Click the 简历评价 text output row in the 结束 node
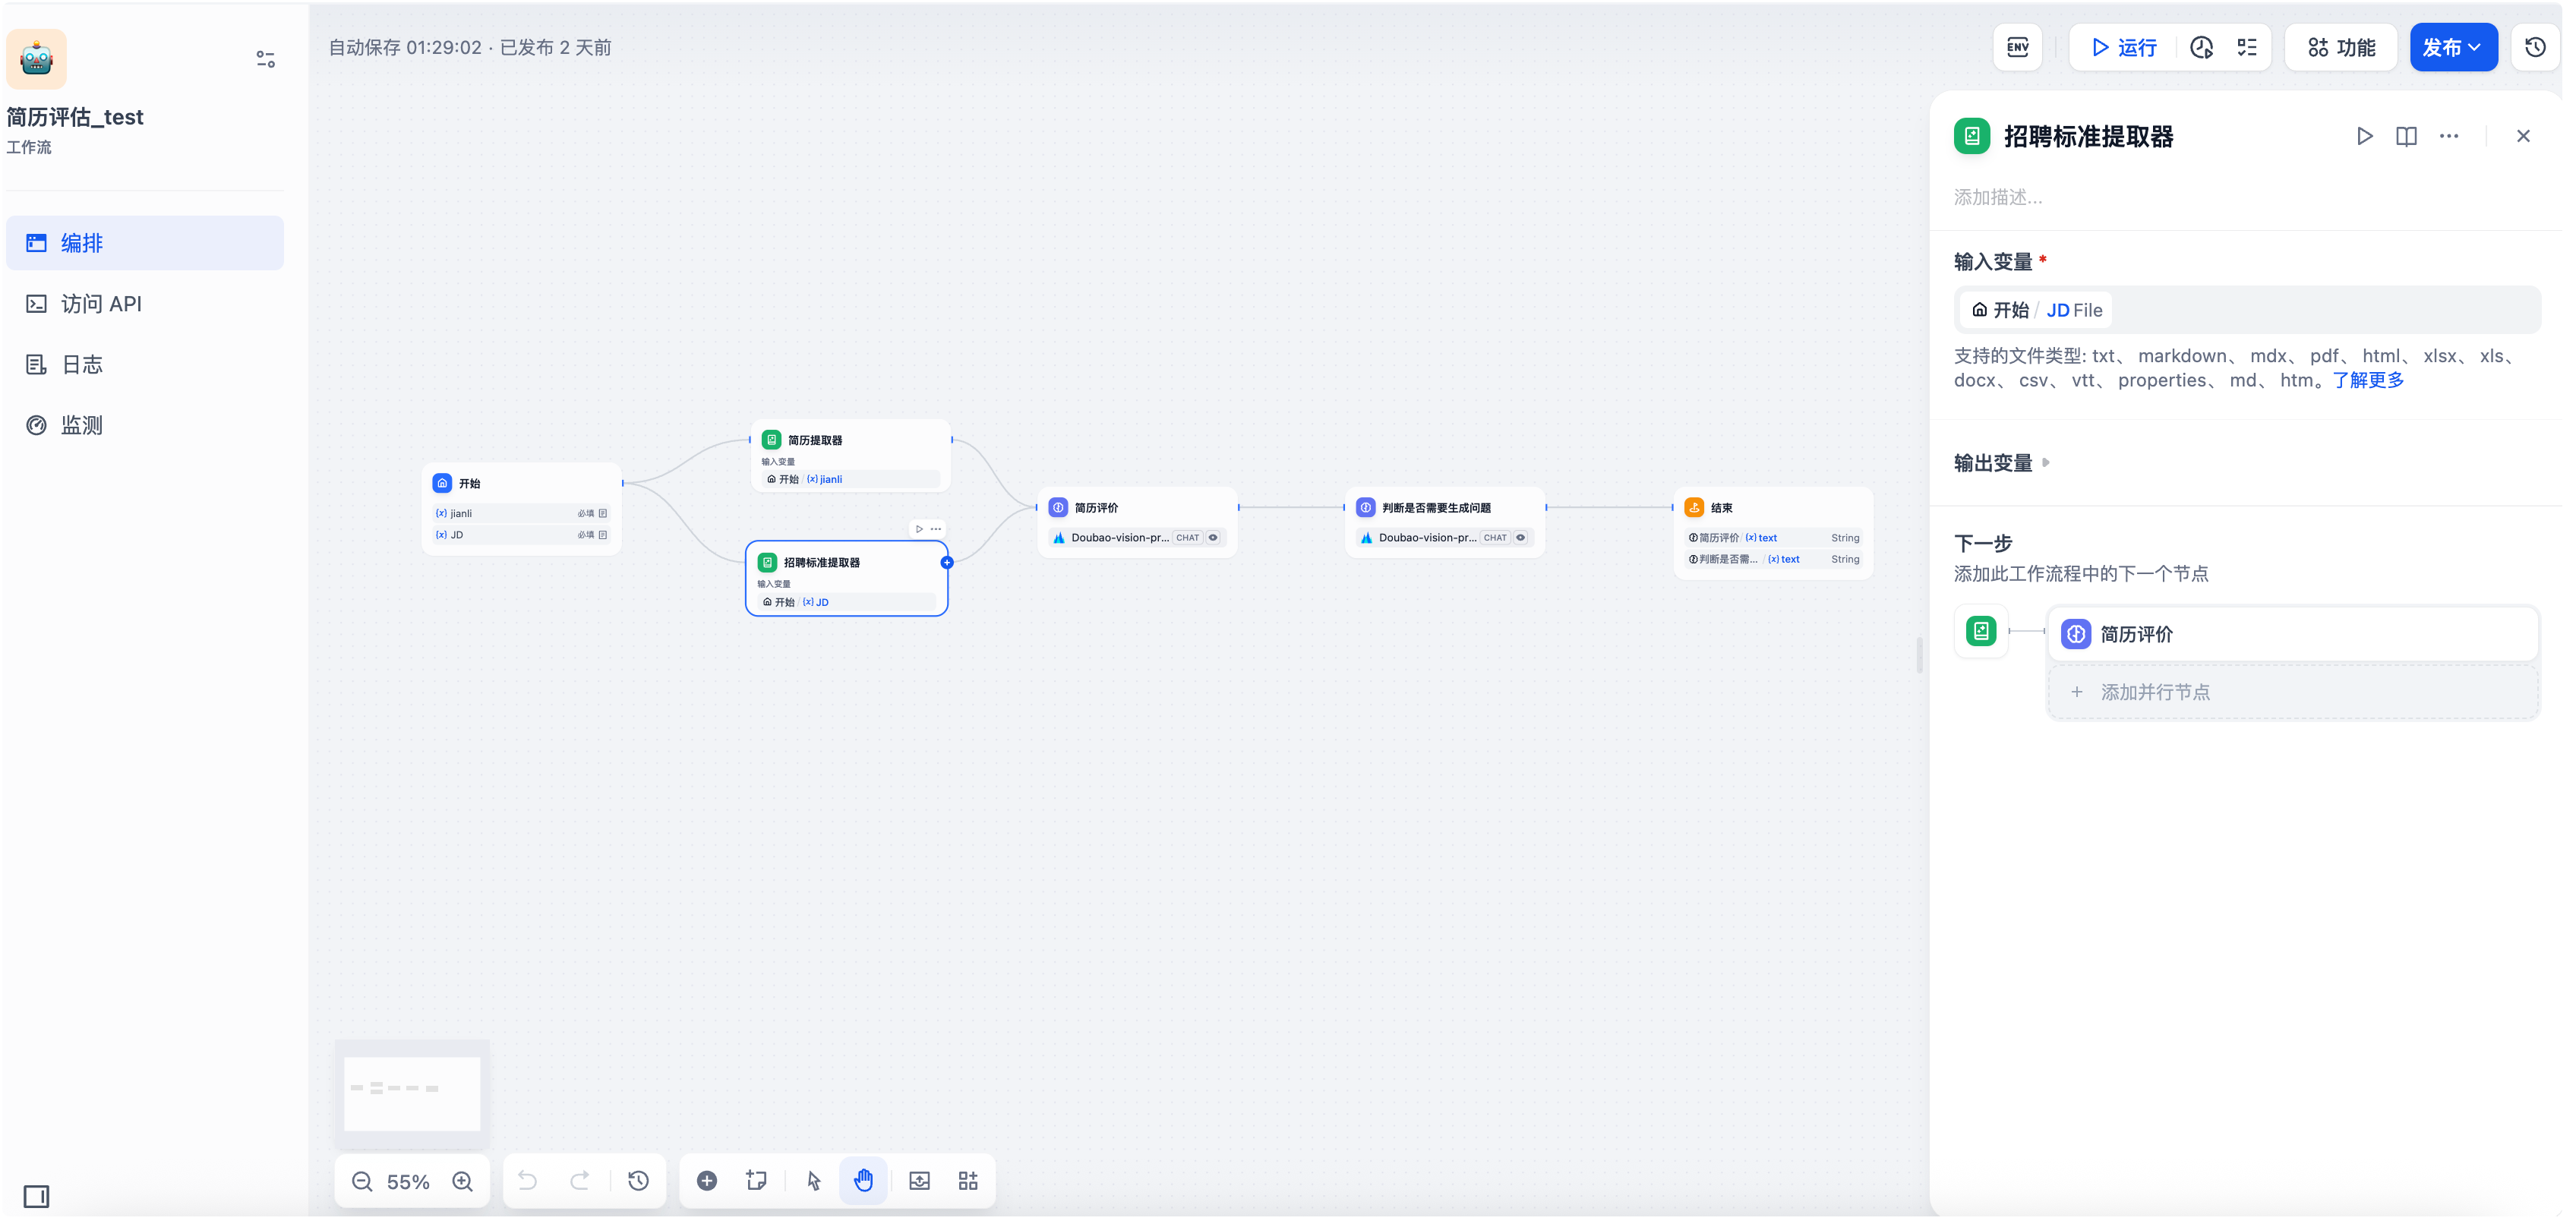The image size is (2576, 1224). (x=1773, y=538)
